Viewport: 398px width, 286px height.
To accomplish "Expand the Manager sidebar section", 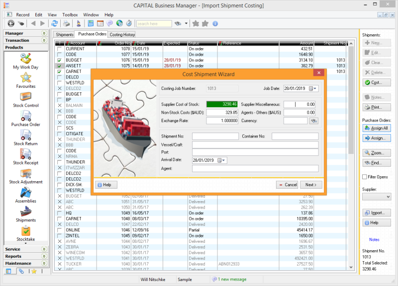I will click(x=44, y=33).
